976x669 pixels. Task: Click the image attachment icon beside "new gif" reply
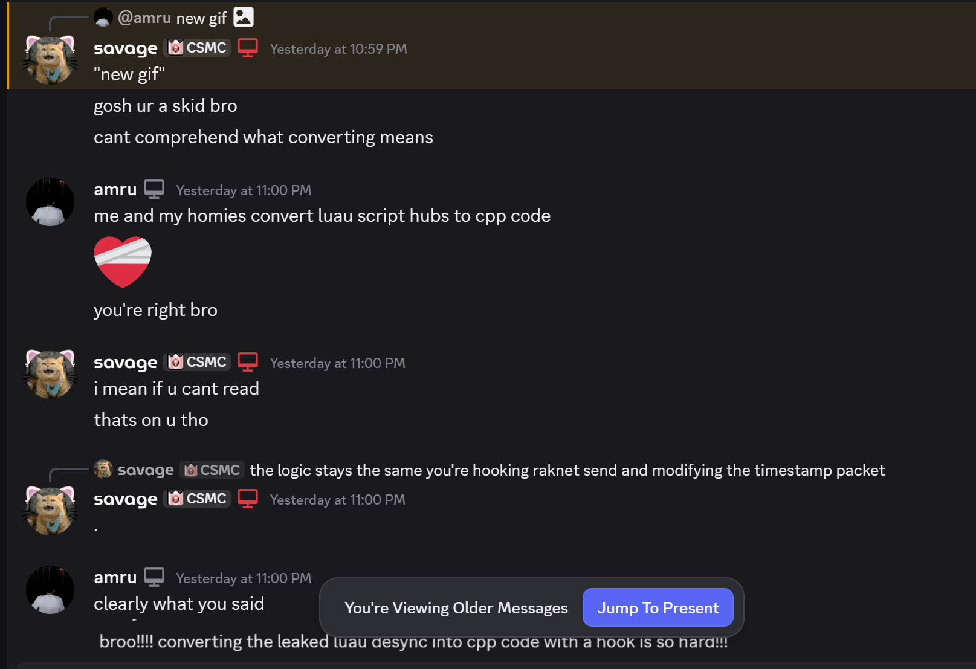click(x=244, y=17)
